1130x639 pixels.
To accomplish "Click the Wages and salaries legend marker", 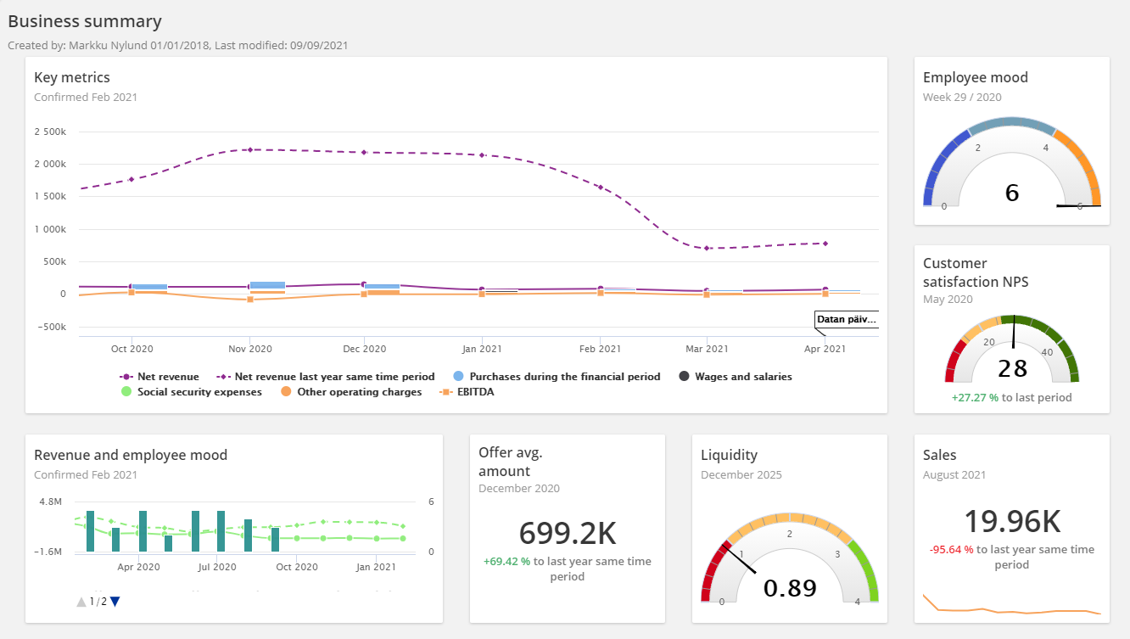I will click(684, 377).
